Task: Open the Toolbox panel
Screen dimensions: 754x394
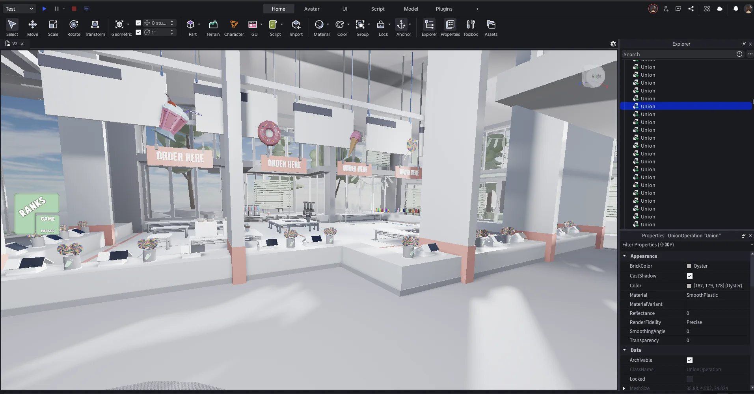Action: click(471, 28)
